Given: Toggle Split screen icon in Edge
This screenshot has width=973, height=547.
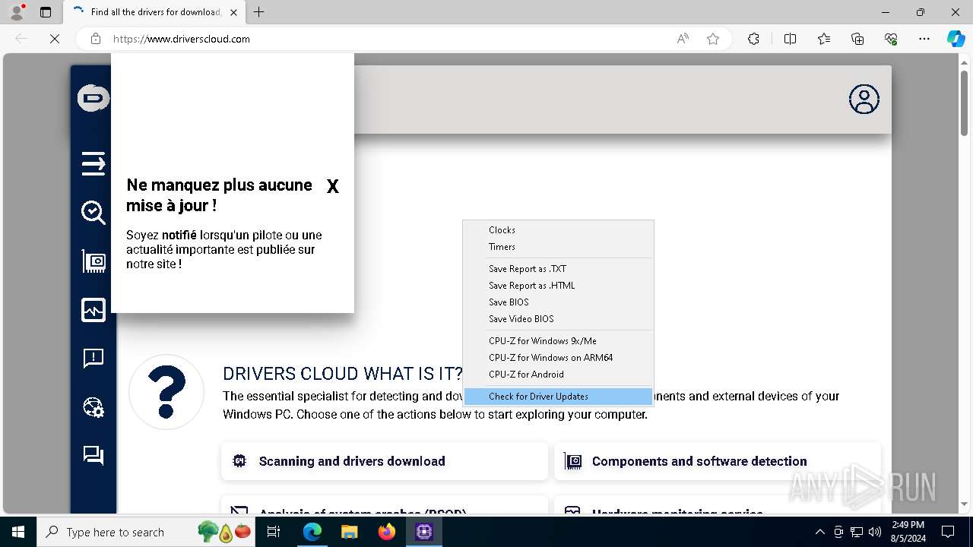Looking at the screenshot, I should [790, 39].
